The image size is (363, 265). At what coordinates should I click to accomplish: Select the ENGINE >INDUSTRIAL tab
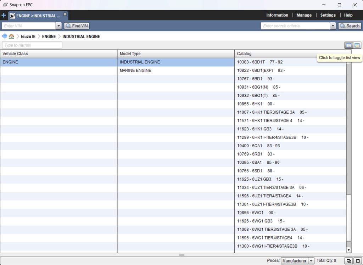click(38, 16)
